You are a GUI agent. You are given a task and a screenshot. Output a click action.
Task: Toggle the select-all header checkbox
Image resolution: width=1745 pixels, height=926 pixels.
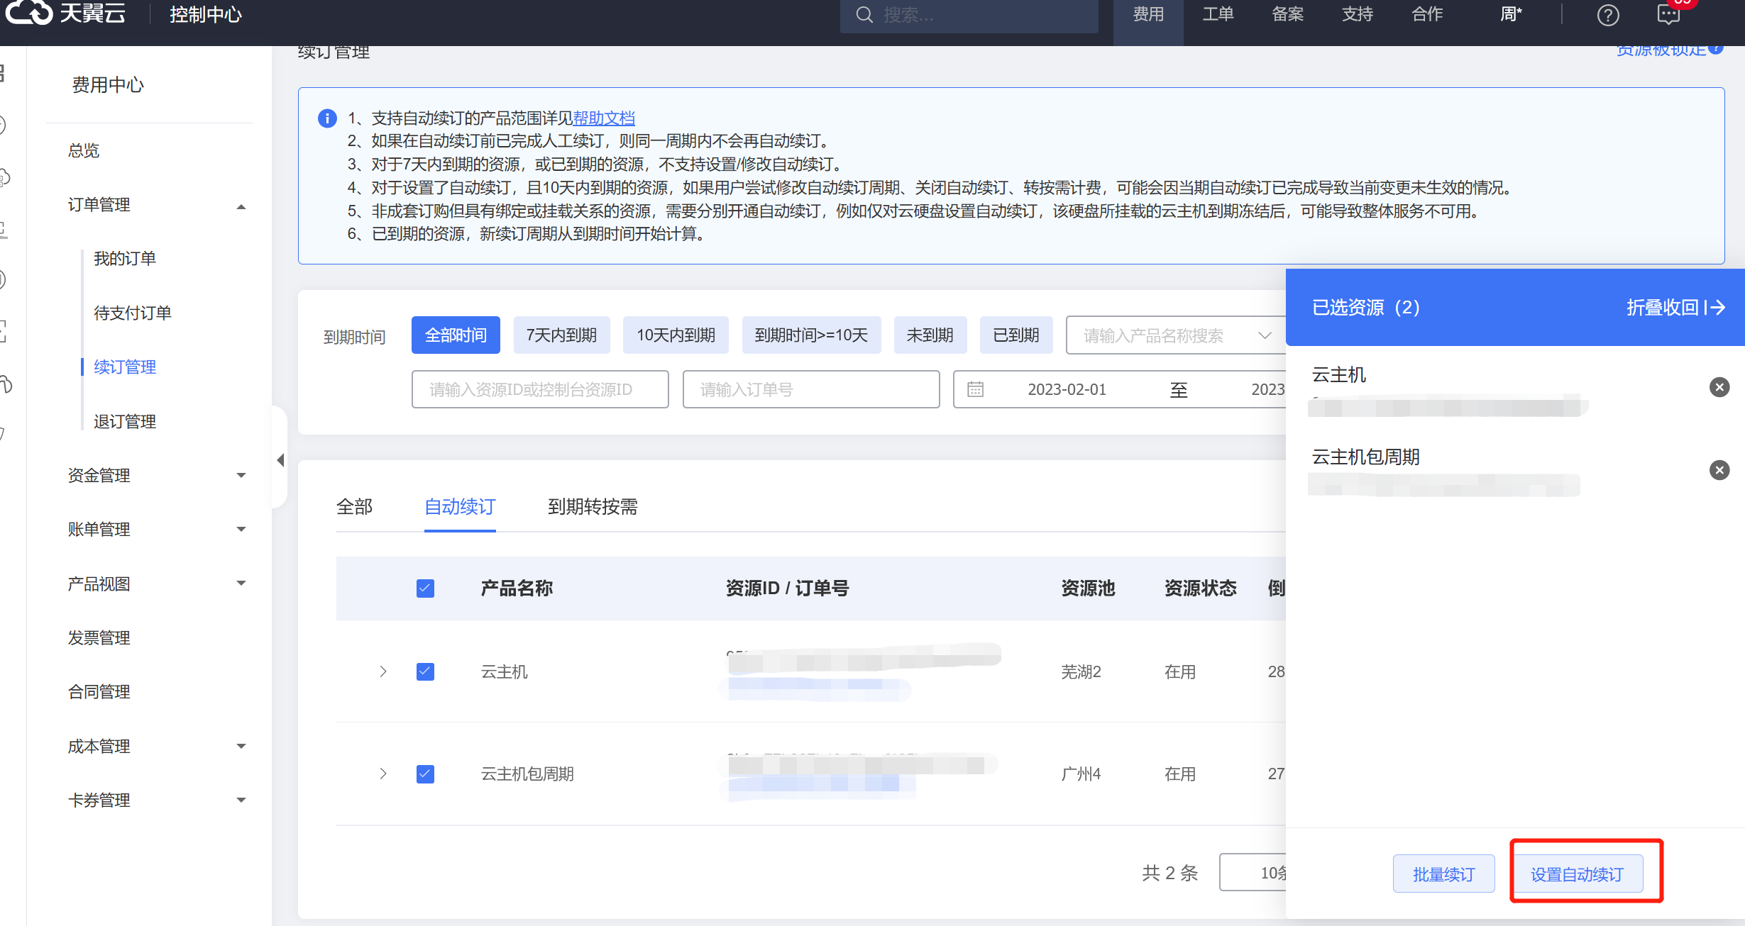[425, 588]
